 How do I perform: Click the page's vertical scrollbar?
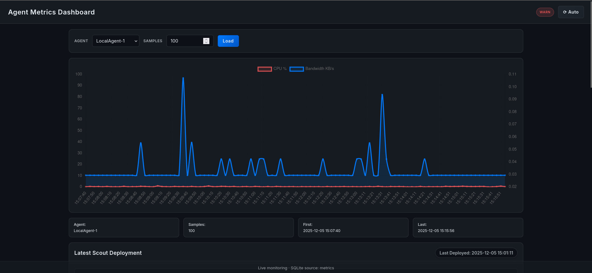click(x=590, y=46)
